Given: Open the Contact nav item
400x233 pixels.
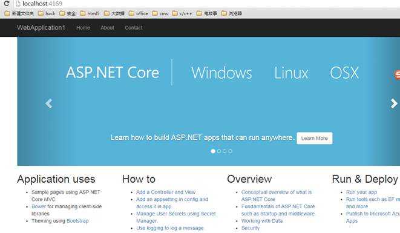Looking at the screenshot, I should tap(134, 28).
